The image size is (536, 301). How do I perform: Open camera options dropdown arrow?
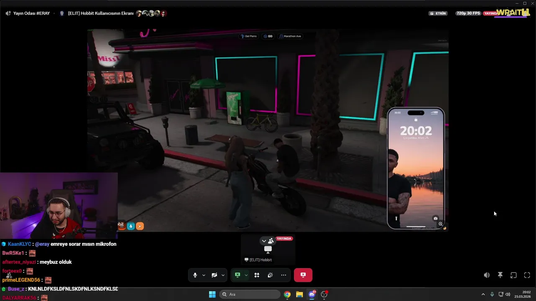[x=223, y=275]
